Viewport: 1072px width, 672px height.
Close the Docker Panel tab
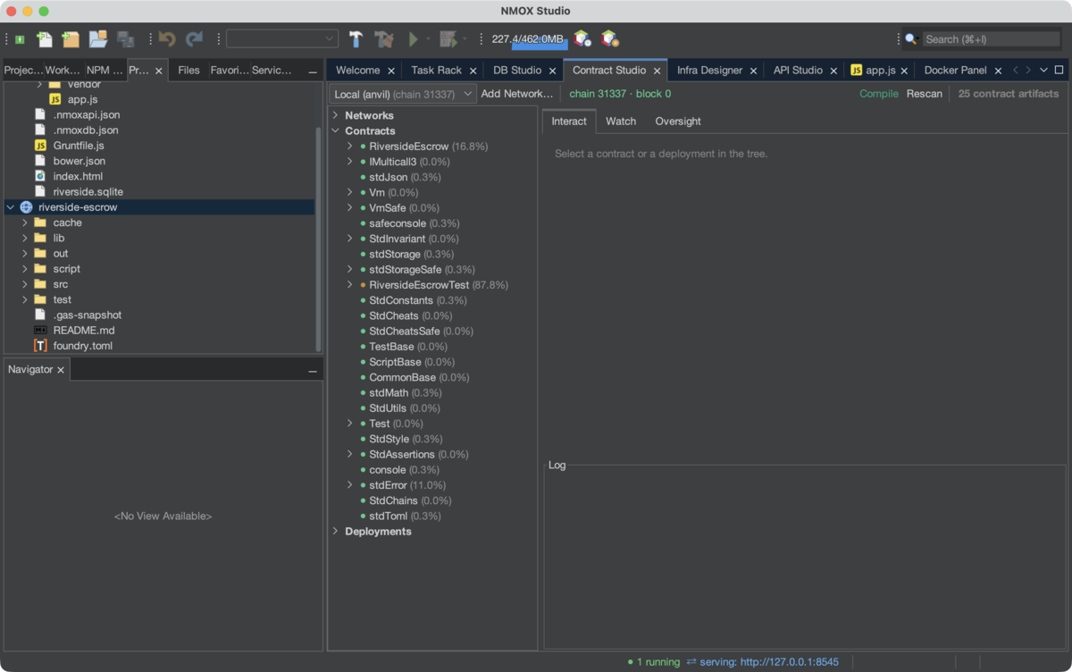[998, 71]
